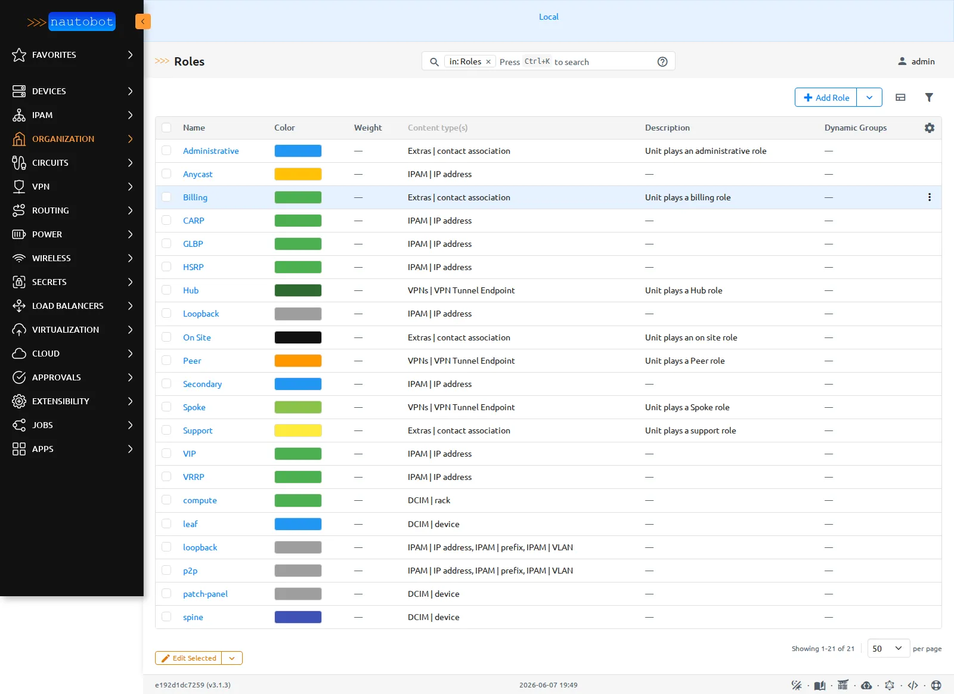This screenshot has width=954, height=694.
Task: Check the VRRP role checkbox
Action: point(166,477)
